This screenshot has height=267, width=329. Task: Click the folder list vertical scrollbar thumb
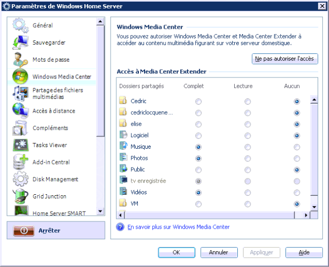(314, 150)
